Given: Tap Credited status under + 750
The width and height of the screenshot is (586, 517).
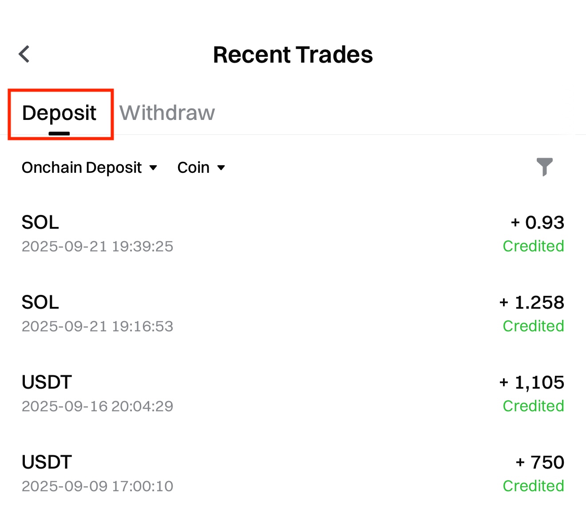Looking at the screenshot, I should [x=533, y=486].
